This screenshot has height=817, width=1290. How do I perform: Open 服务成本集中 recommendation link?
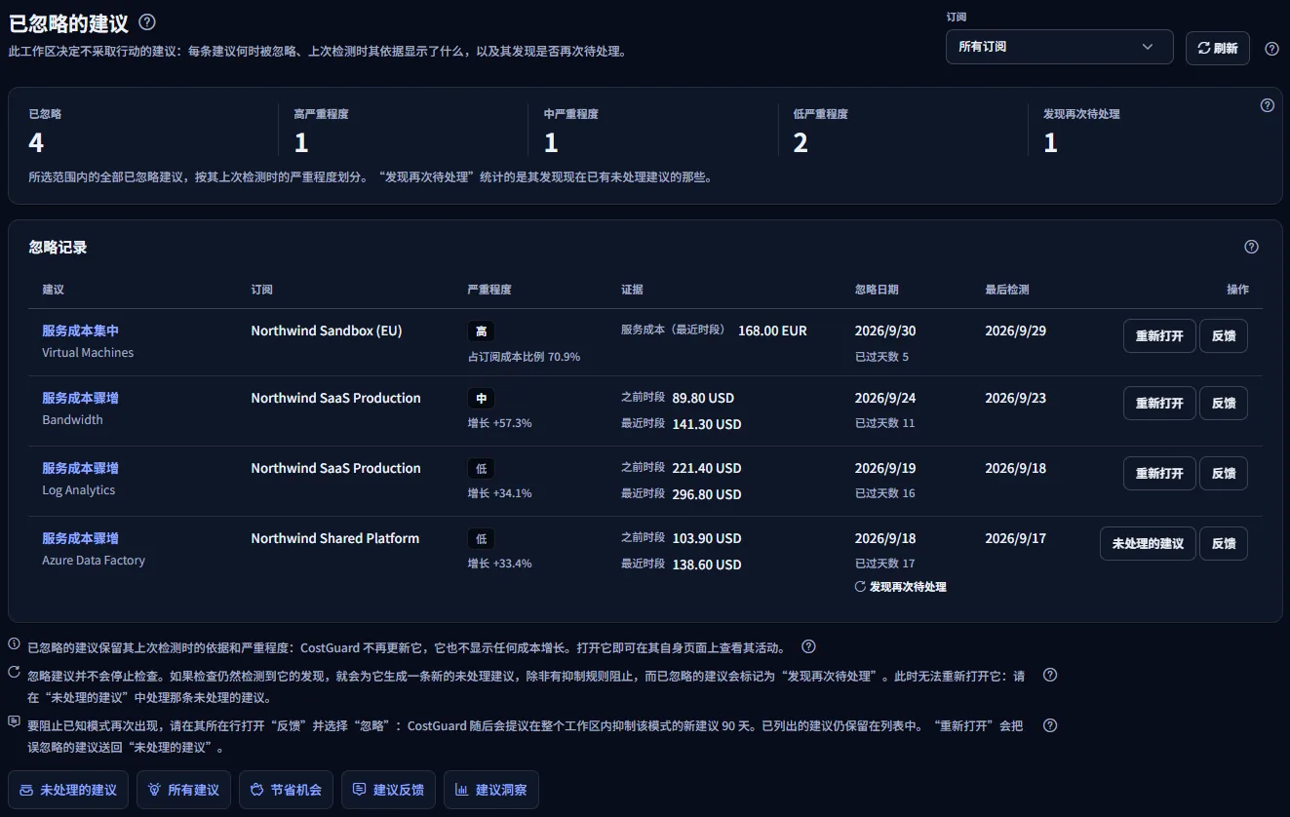coord(80,331)
